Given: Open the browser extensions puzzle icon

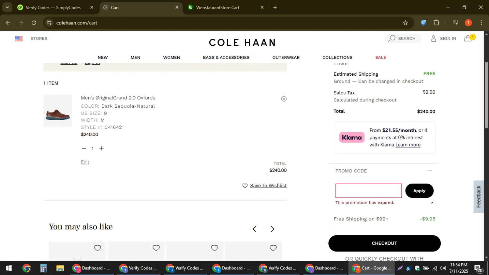Looking at the screenshot, I should pos(437,23).
